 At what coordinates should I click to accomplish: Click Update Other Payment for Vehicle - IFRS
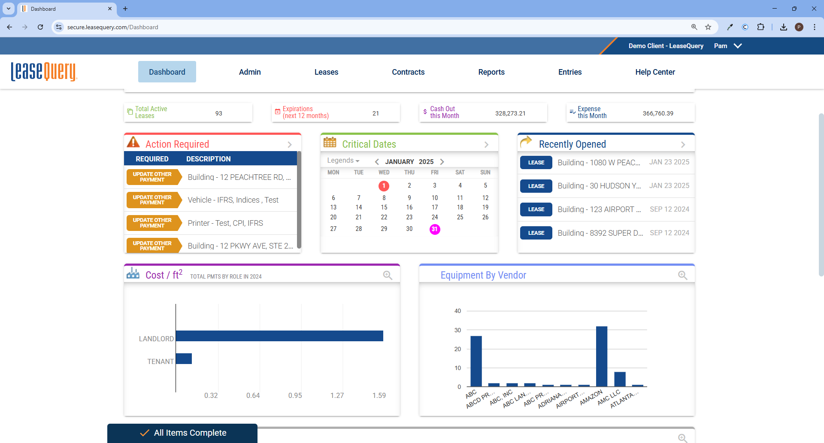(x=153, y=200)
